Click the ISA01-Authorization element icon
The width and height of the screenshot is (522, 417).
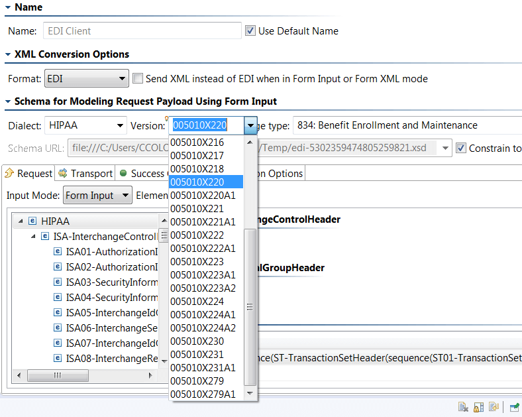click(x=58, y=251)
